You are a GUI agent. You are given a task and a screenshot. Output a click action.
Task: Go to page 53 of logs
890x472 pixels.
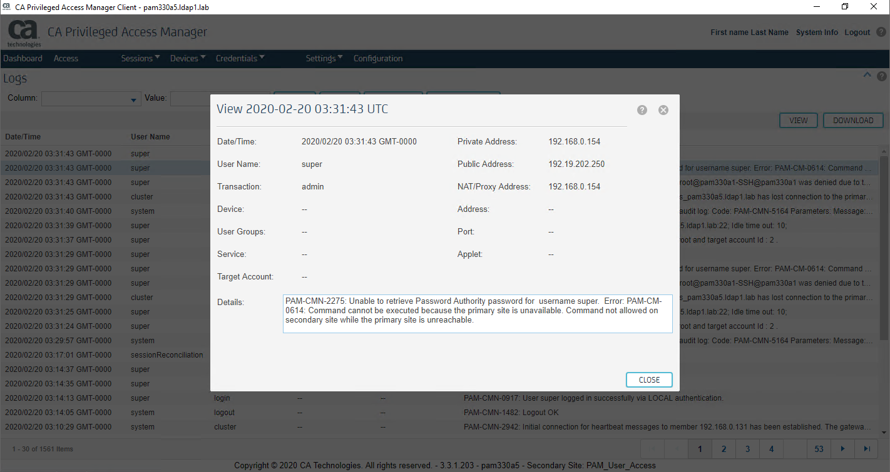coord(819,449)
